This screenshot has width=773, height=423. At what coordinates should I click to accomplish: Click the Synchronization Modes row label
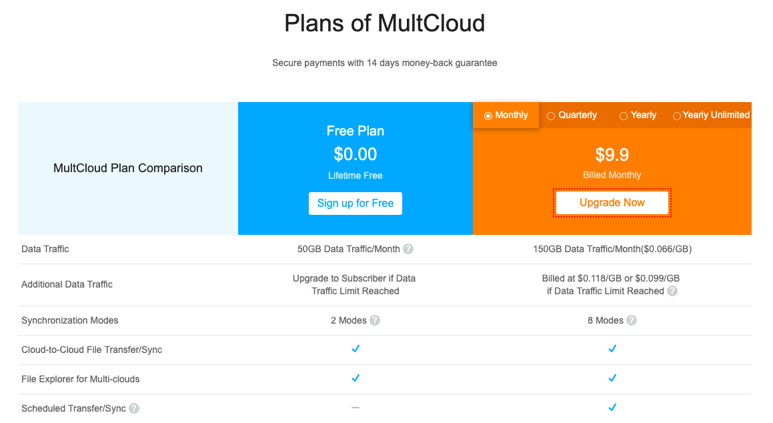[x=70, y=320]
